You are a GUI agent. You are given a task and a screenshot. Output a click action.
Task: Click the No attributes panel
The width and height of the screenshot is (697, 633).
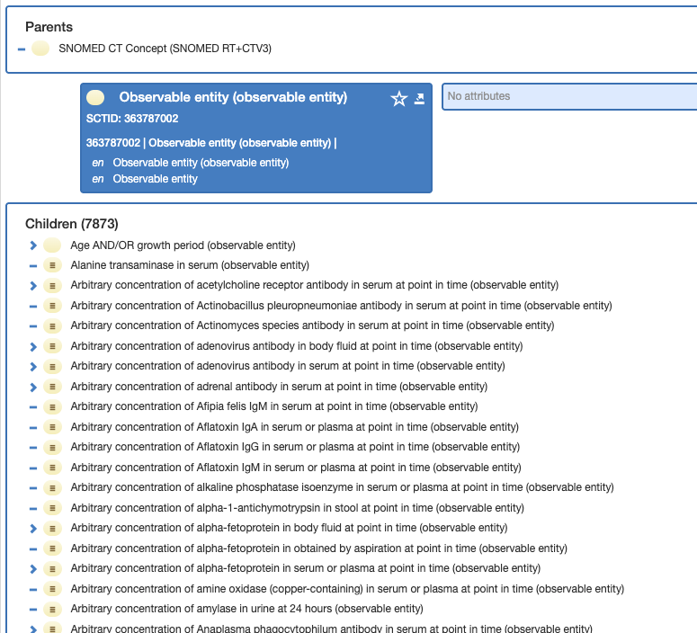[569, 96]
